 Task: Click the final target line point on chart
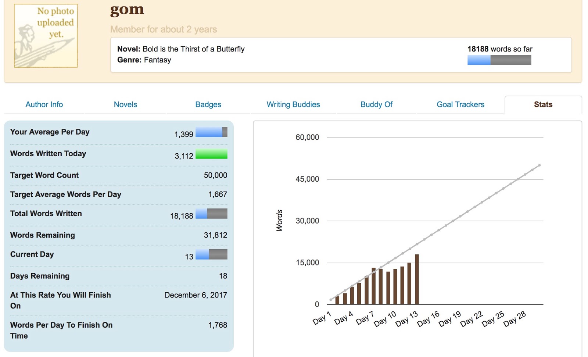click(x=539, y=165)
